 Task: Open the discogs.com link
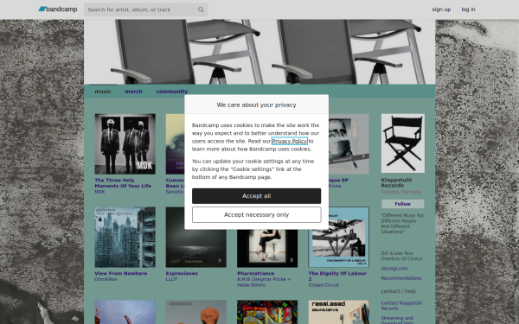394,269
